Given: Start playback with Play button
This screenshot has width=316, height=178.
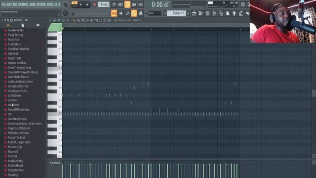Looking at the screenshot, I should pyautogui.click(x=81, y=4).
